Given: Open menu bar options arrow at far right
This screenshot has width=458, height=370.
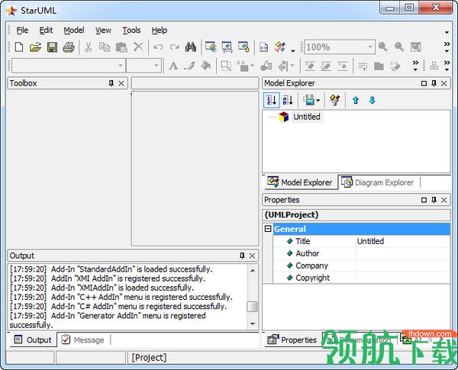Looking at the screenshot, I should pyautogui.click(x=447, y=32).
